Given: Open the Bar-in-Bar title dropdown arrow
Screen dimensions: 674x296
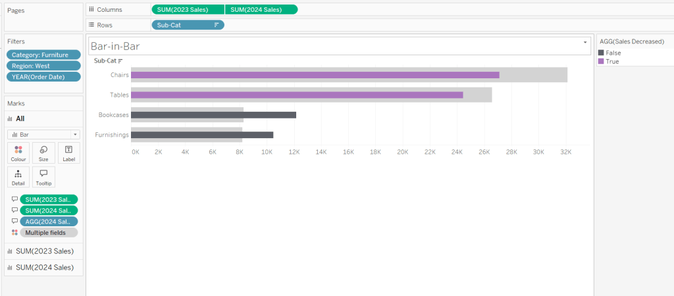Looking at the screenshot, I should pos(585,43).
